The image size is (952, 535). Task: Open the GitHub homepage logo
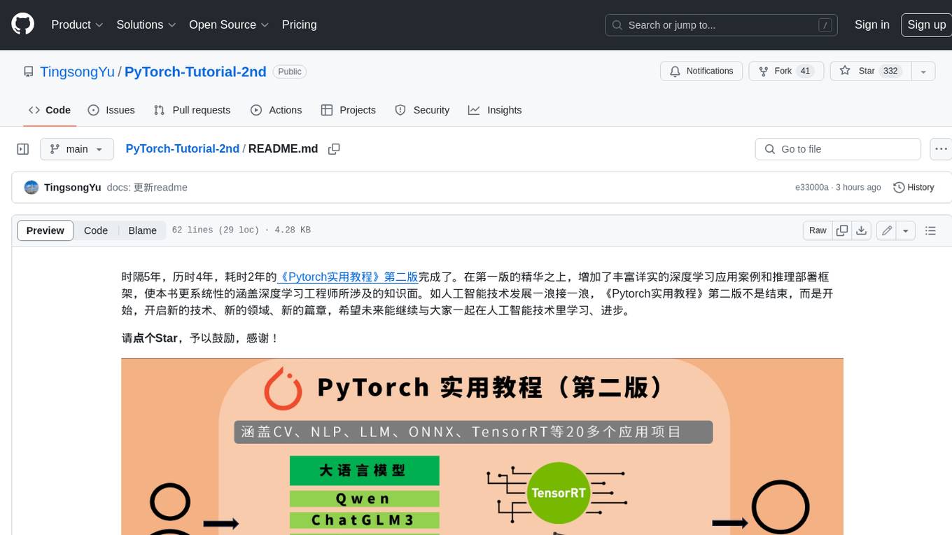point(22,25)
